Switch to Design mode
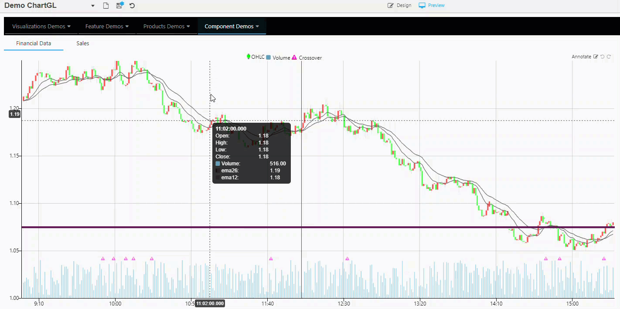This screenshot has width=620, height=309. click(x=399, y=5)
